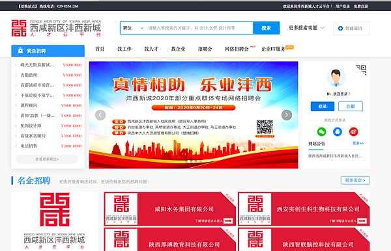Image resolution: width=391 pixels, height=251 pixels.
Task: Click the blue 登录 button
Action: point(323,107)
